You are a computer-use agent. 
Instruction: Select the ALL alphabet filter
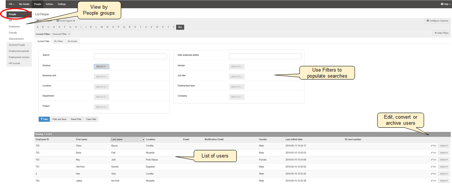point(180,27)
